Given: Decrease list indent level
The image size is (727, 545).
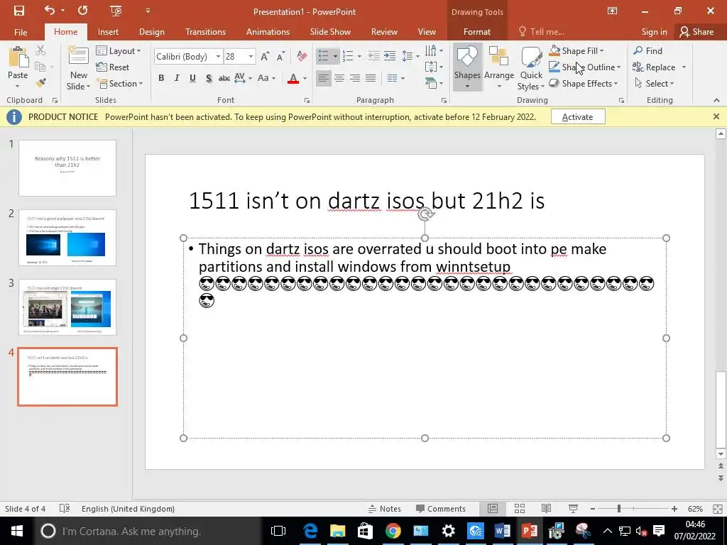Looking at the screenshot, I should point(373,56).
